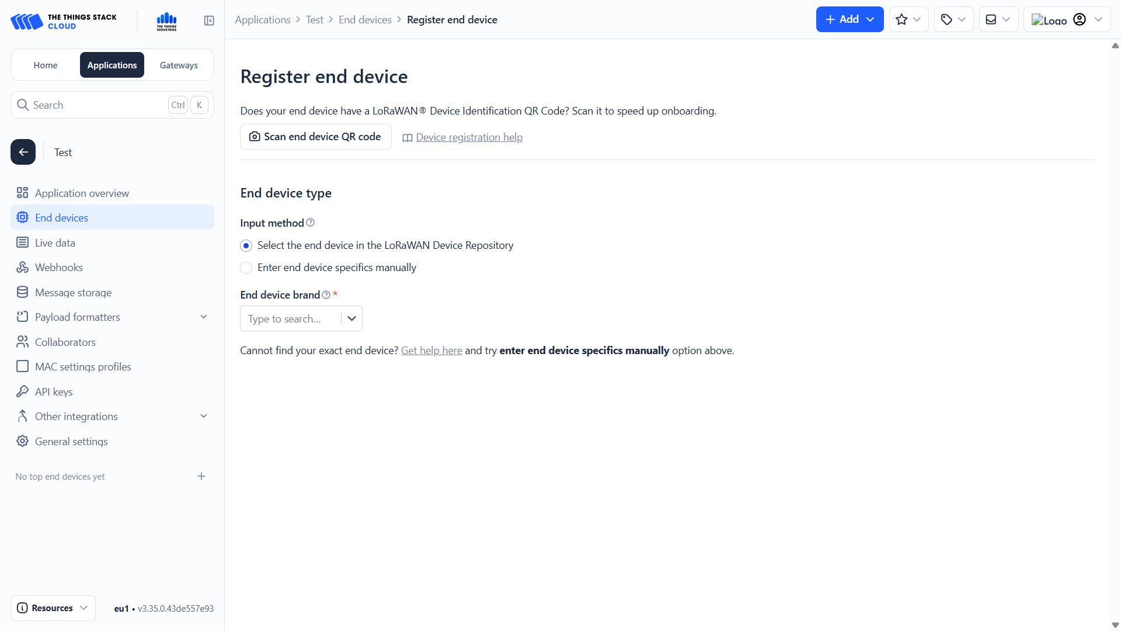Screen dimensions: 1121x631
Task: Click The Things Stack Cloud logo
Action: pos(64,21)
